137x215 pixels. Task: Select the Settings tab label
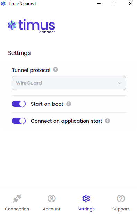point(86,209)
